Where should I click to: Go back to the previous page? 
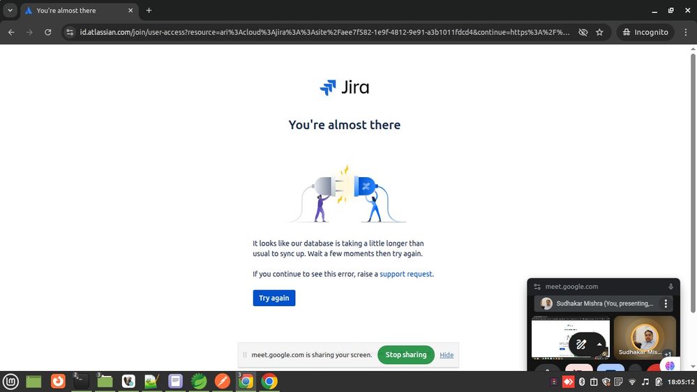pyautogui.click(x=11, y=32)
